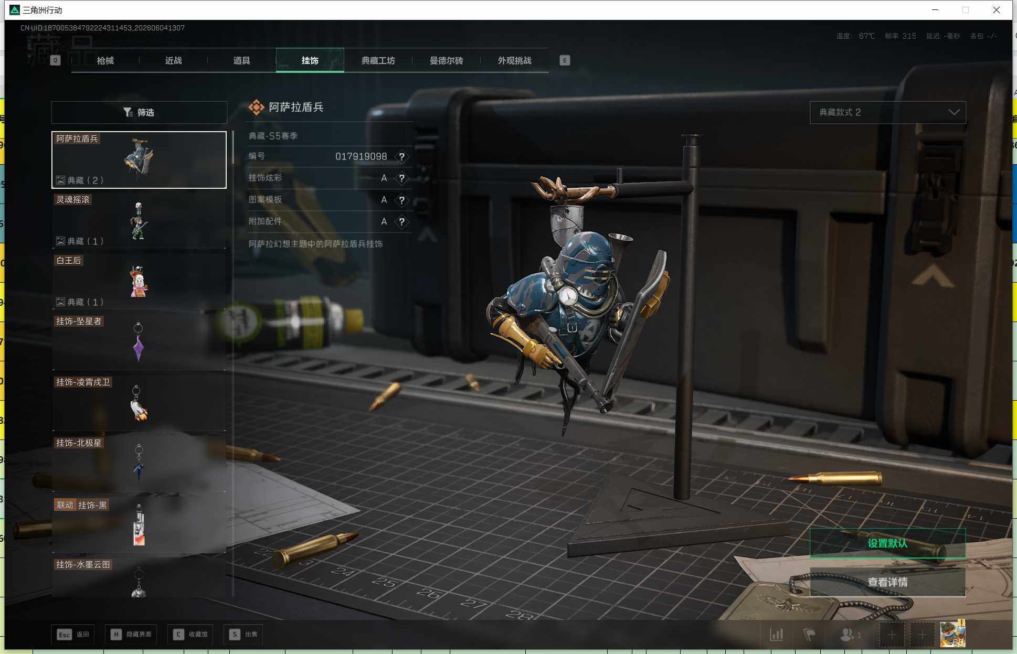Open the 典藏工坊 tab
This screenshot has width=1017, height=654.
pyautogui.click(x=378, y=60)
